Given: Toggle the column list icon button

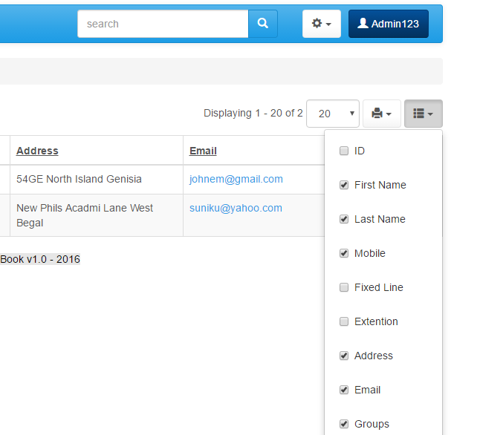Looking at the screenshot, I should pos(423,114).
